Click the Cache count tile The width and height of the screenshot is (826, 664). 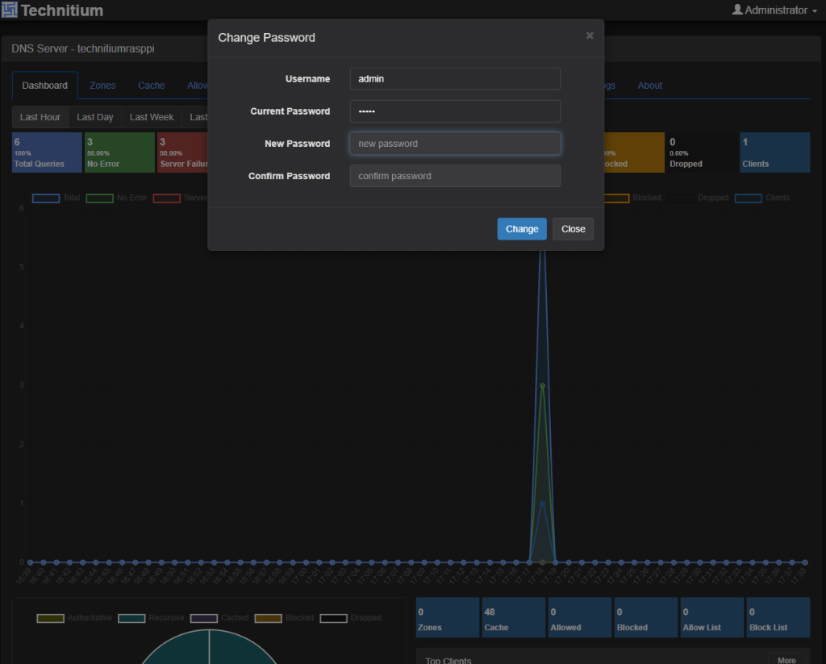pos(514,617)
